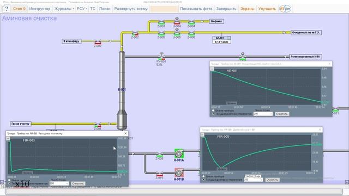Select valve Z-005
349x196 pixels.
161,33
